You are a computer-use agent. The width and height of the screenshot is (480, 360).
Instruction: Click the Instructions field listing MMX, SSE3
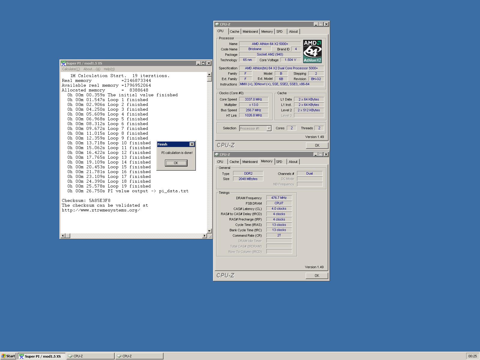(281, 84)
